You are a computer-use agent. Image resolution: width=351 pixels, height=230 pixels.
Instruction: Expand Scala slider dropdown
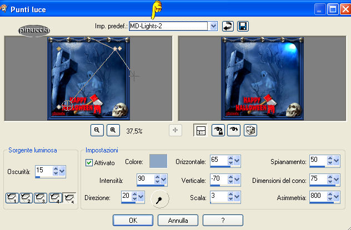237,197
